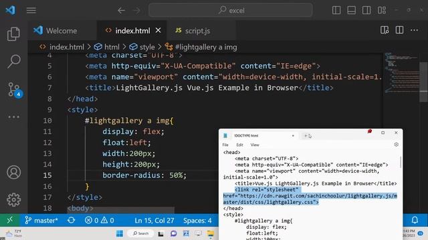This screenshot has width=428, height=240.
Task: Click the taskbar Search box
Action: click(141, 233)
